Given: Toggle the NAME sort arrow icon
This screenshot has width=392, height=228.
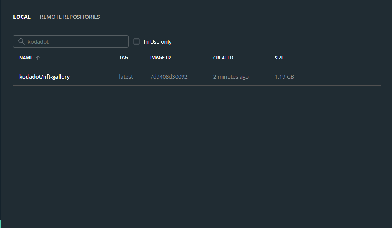Looking at the screenshot, I should (x=38, y=58).
